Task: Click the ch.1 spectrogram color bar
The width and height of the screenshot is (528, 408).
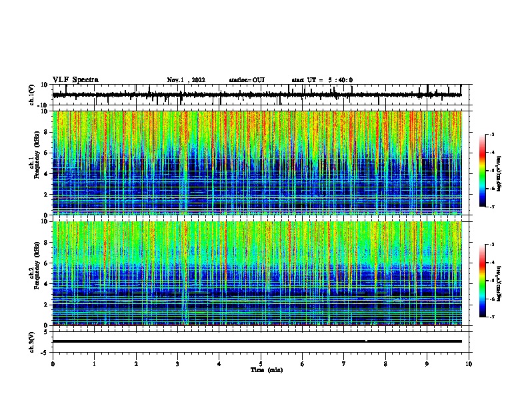Action: (x=482, y=171)
